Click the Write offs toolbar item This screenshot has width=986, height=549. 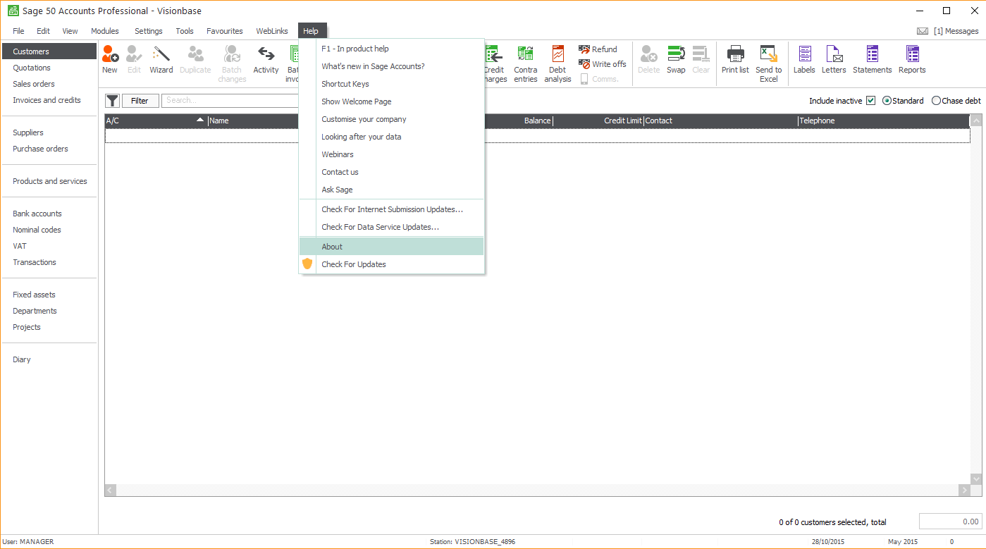point(602,64)
